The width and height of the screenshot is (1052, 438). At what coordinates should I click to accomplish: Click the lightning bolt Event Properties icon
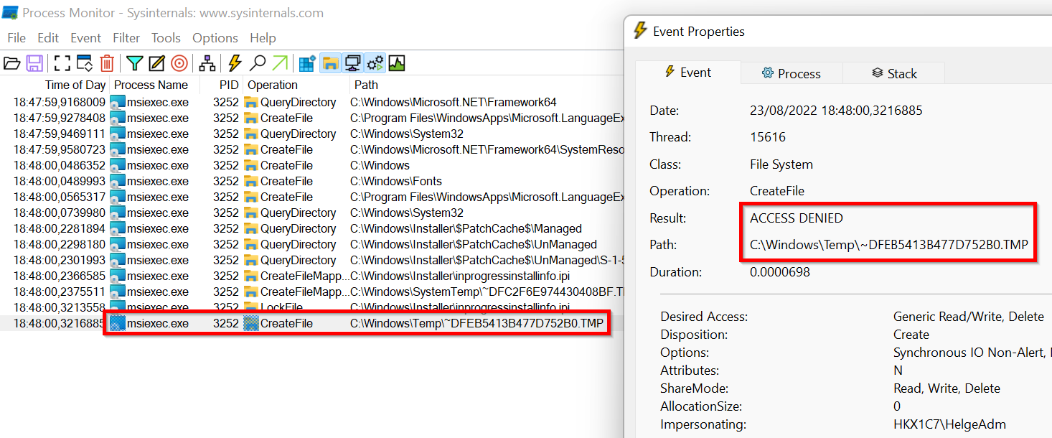pyautogui.click(x=235, y=63)
